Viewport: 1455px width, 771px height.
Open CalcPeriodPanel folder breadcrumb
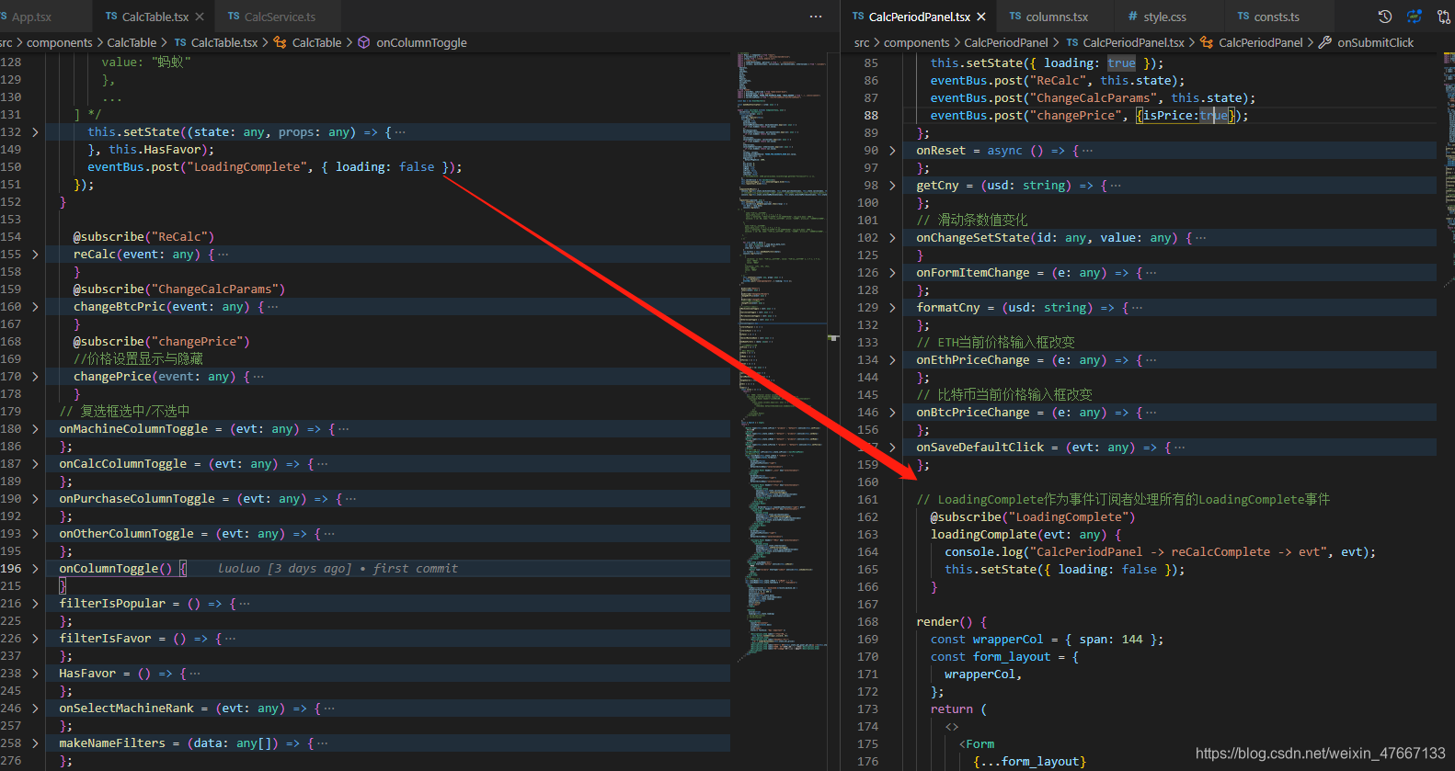pyautogui.click(x=1006, y=42)
